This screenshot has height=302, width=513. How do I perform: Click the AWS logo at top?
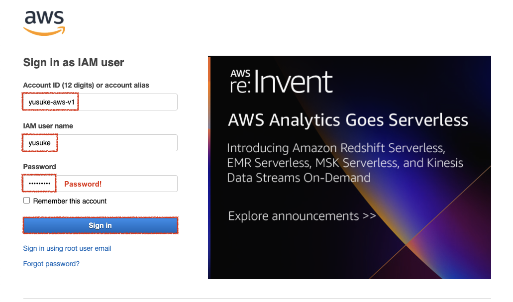[x=44, y=23]
